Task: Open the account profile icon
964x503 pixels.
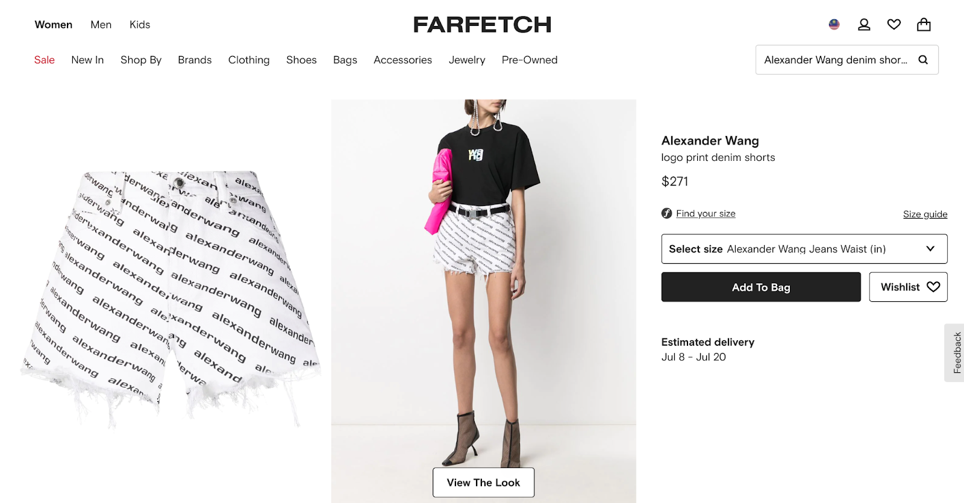Action: 864,25
